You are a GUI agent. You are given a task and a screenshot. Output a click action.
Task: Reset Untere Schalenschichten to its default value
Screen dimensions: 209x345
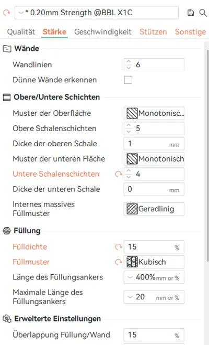(x=119, y=174)
